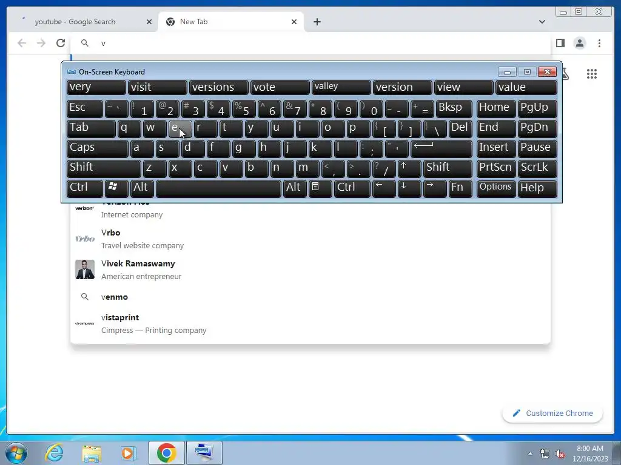Open Chrome three-dot menu
Viewport: 621px width, 465px height.
[x=599, y=43]
